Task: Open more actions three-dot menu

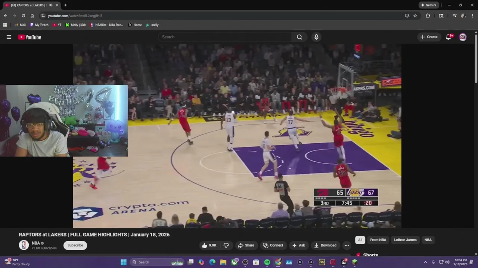Action: coord(347,245)
